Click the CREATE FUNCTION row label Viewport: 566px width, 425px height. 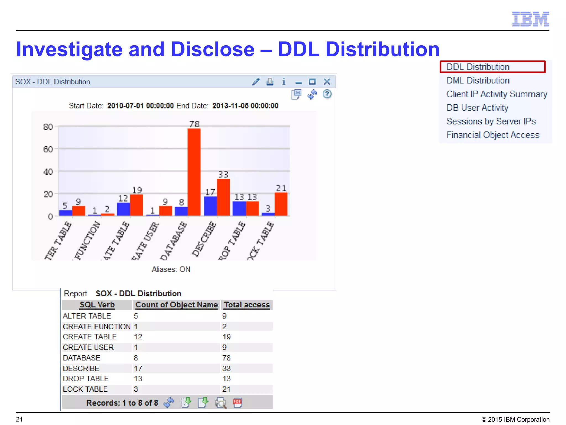coord(97,326)
